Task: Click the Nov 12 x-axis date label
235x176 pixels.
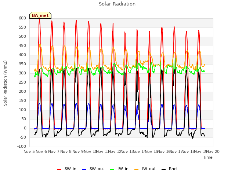Action: coord(115,151)
